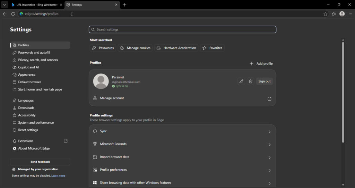
Task: Open Privacy, search, and services
Action: [x=40, y=60]
